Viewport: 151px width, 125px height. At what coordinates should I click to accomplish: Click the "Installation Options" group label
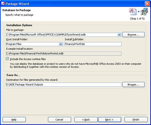pyautogui.click(x=19, y=25)
